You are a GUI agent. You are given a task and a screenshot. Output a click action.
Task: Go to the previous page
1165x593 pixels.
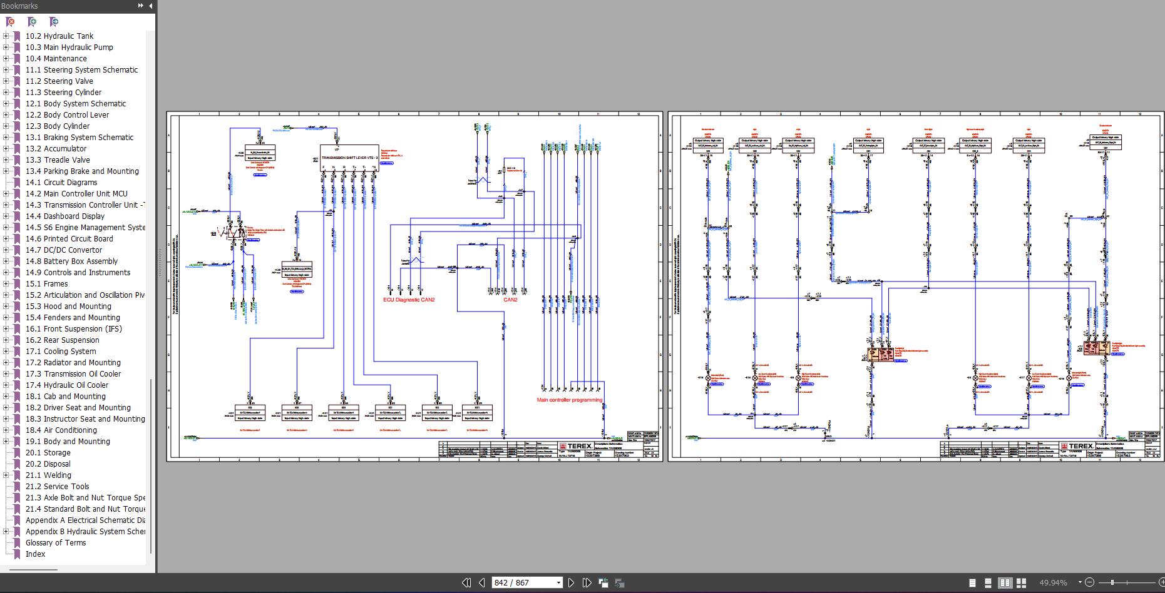[x=481, y=582]
